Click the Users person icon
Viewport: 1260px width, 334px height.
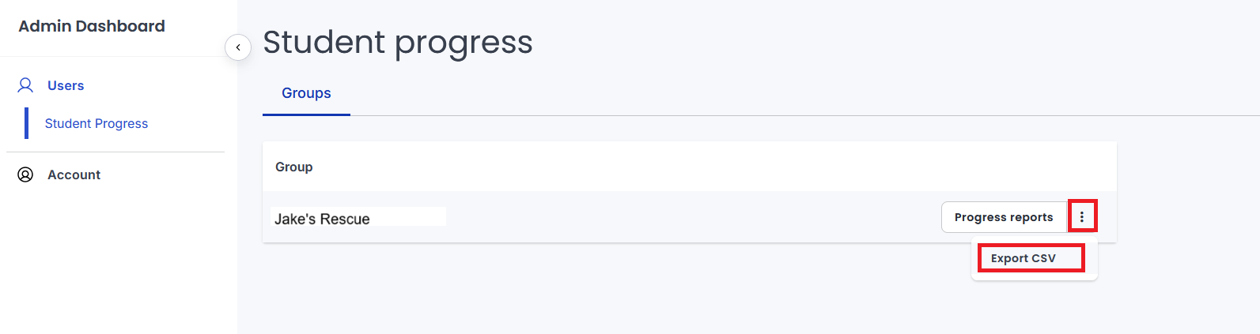[x=25, y=85]
